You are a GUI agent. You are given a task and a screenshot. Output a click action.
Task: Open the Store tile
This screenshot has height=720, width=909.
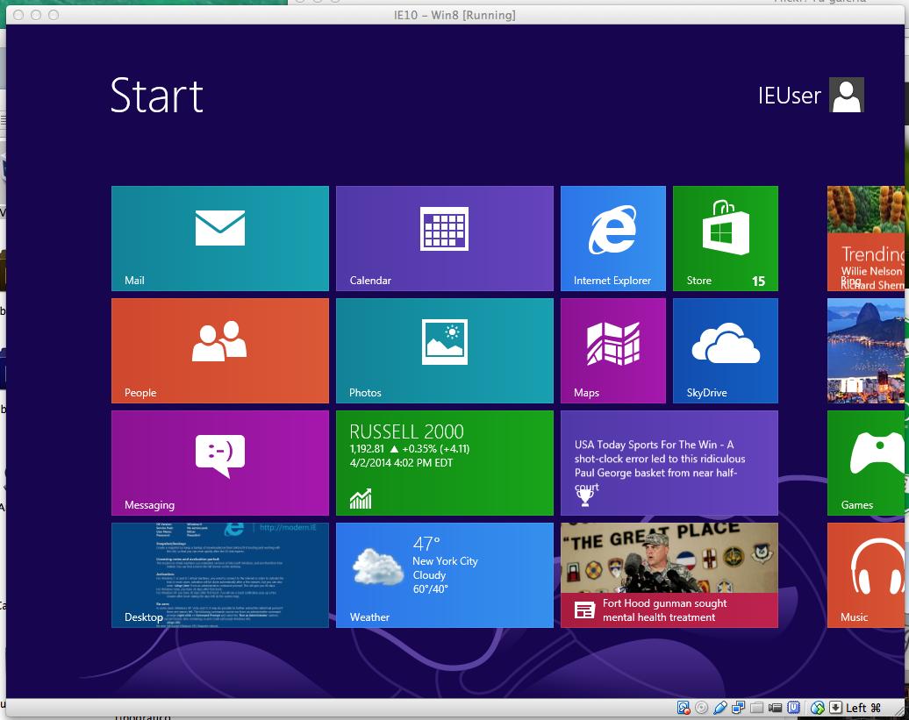(x=725, y=238)
